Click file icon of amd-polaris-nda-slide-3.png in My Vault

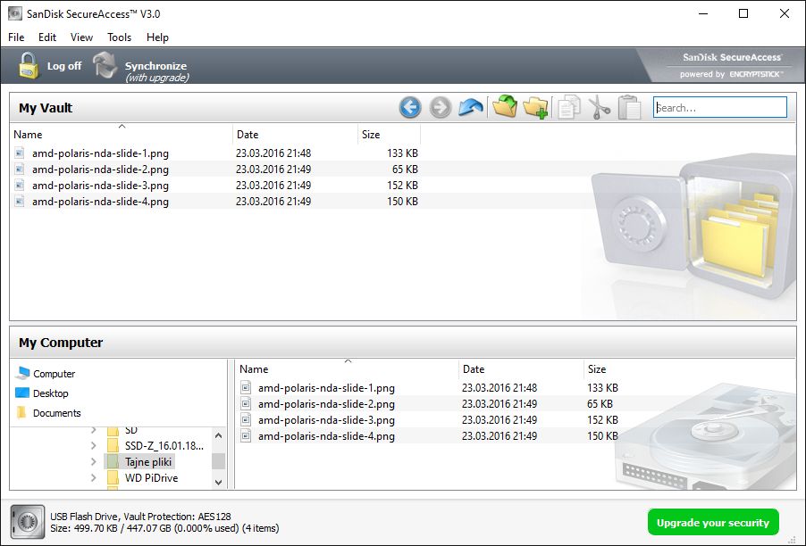pyautogui.click(x=20, y=185)
